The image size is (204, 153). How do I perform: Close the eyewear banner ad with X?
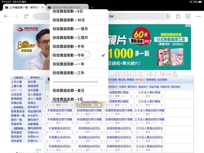[x=190, y=26]
